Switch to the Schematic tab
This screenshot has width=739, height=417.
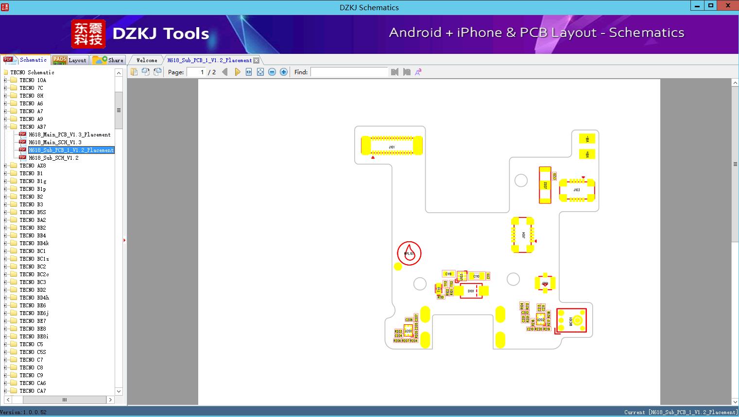(x=25, y=60)
